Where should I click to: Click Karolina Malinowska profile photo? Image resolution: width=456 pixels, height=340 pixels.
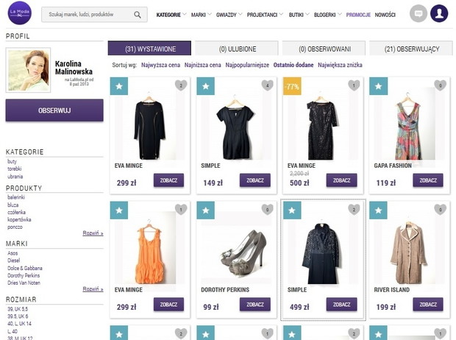(28, 70)
